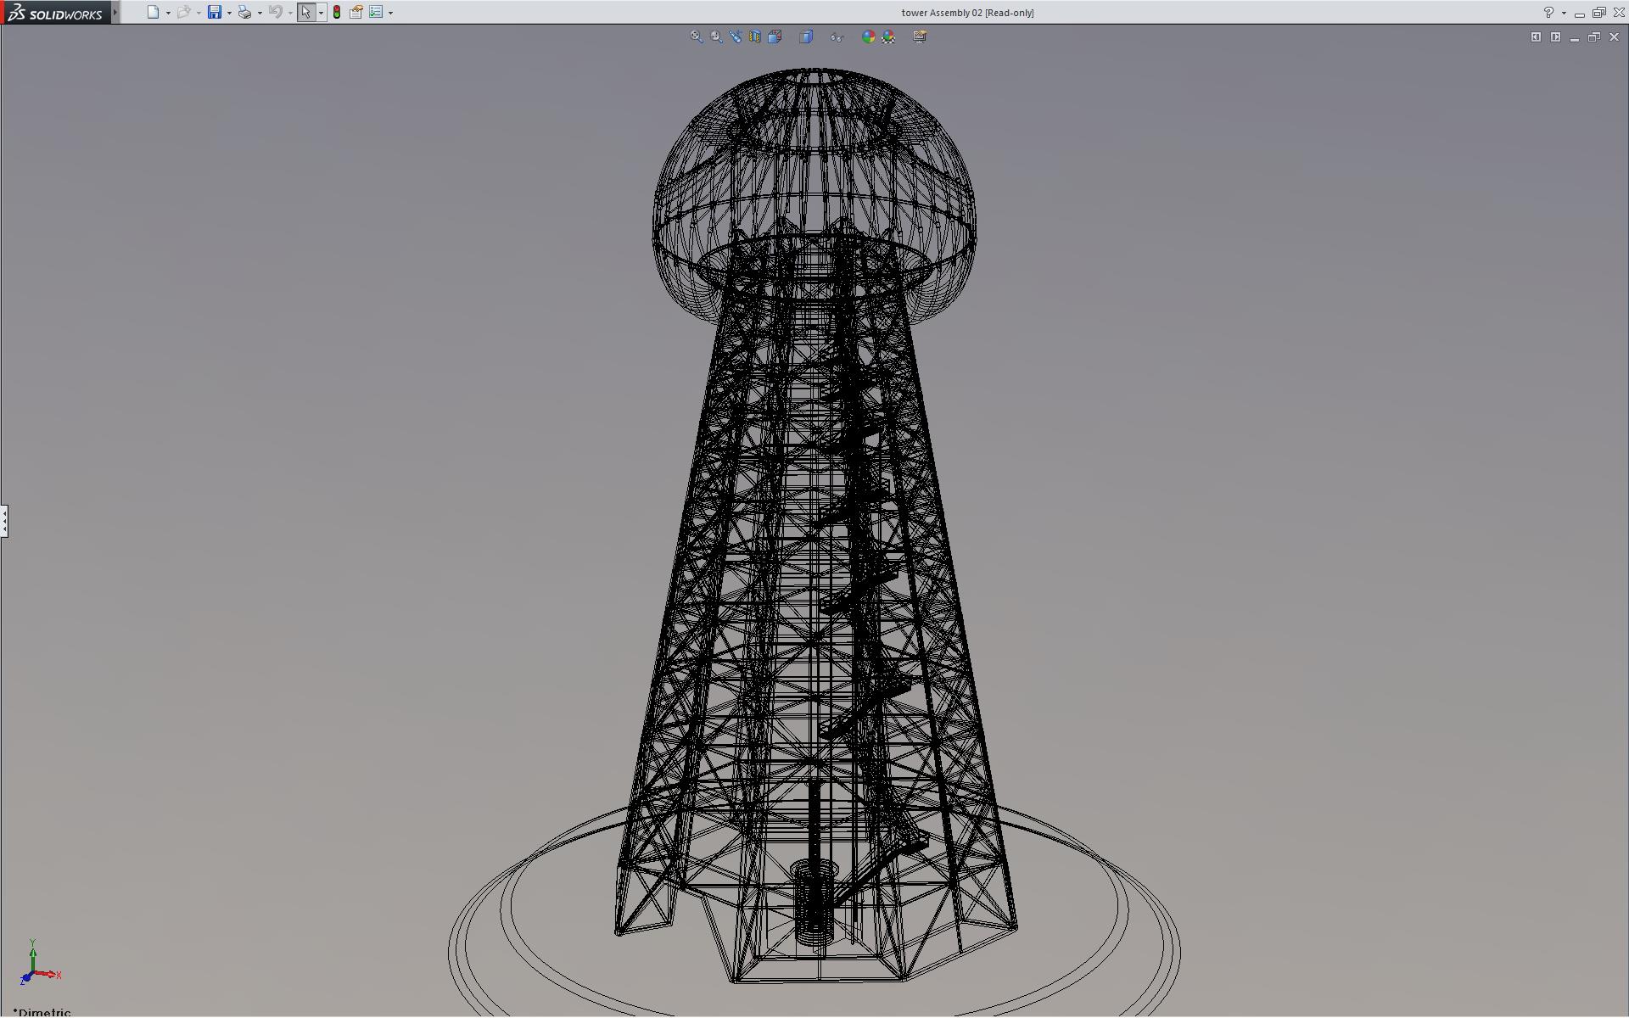Open the Display Style cube menu
This screenshot has height=1018, width=1629.
coord(806,36)
